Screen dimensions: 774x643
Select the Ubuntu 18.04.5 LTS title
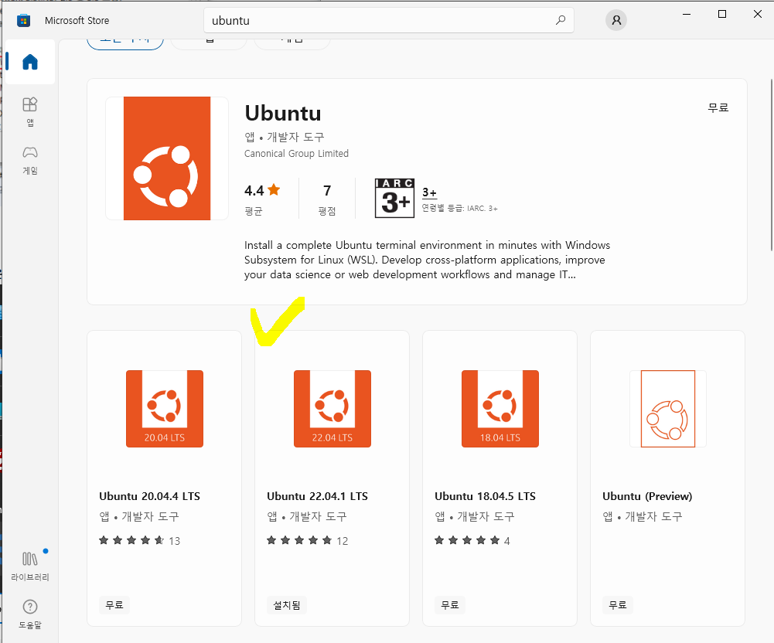click(486, 496)
